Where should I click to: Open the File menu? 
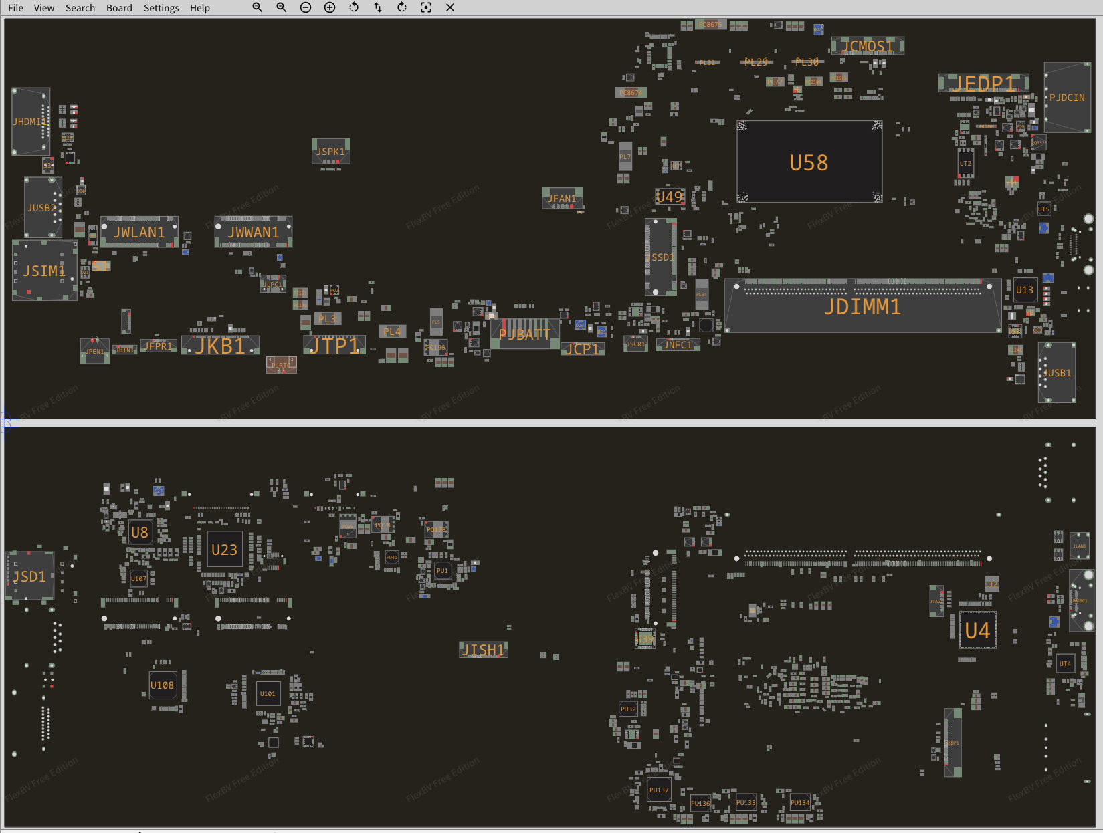click(x=15, y=8)
